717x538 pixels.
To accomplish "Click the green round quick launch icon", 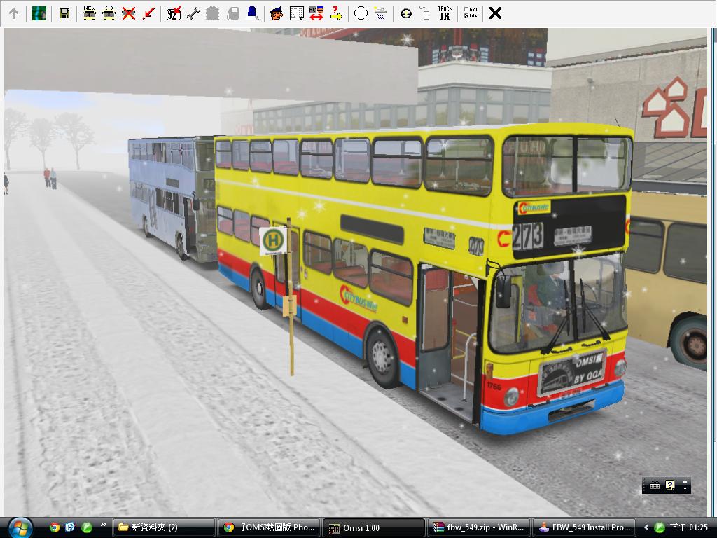I will pos(86,527).
